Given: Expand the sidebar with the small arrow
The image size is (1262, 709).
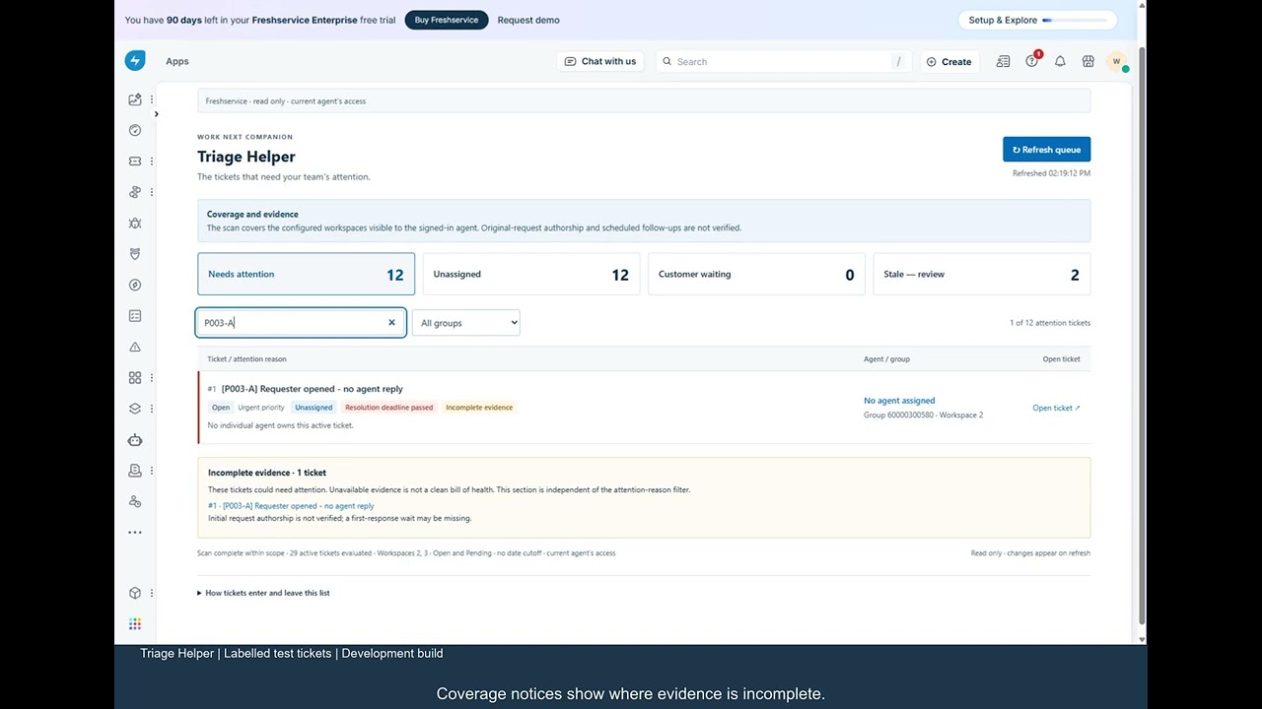Looking at the screenshot, I should (156, 114).
